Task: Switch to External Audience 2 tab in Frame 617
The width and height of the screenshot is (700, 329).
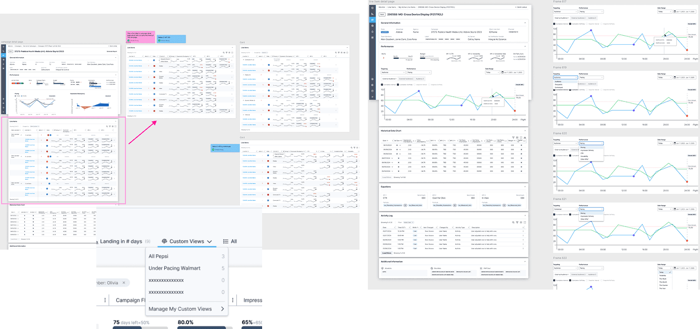Action: pos(578,18)
